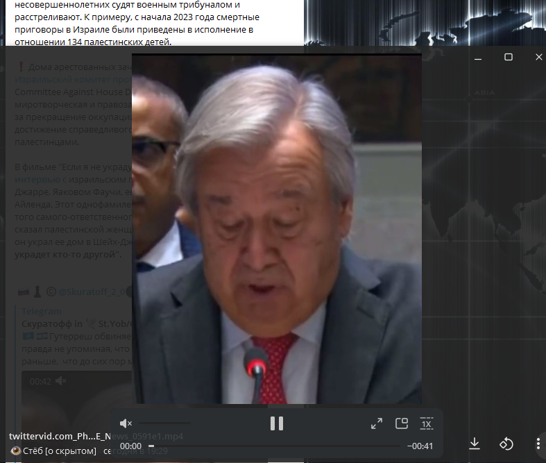Click the Telegram link preview title
This screenshot has width=546, height=463.
[42, 312]
